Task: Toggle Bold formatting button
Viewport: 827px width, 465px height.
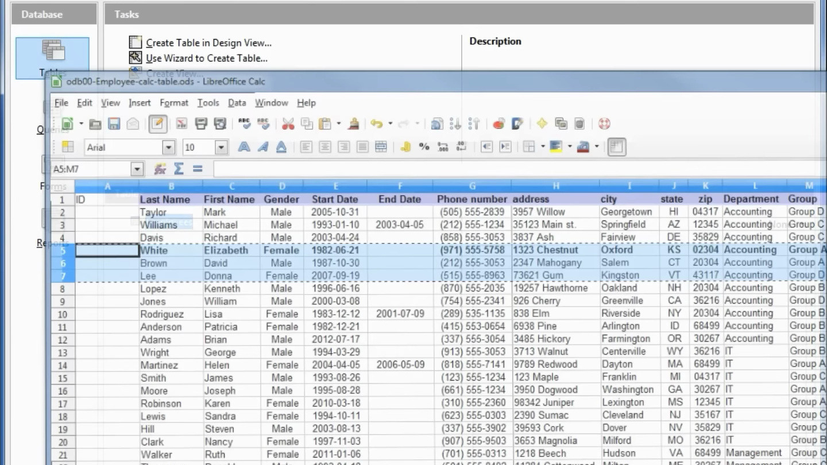Action: pos(244,147)
